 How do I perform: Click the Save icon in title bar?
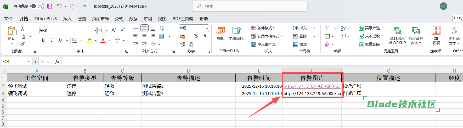50,6
